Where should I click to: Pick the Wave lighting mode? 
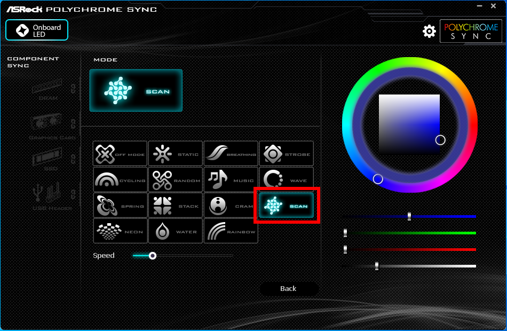click(x=287, y=179)
